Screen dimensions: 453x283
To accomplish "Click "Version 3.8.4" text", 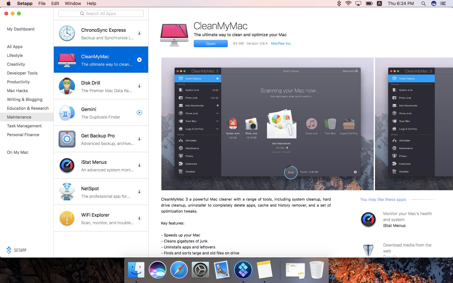I will point(257,43).
